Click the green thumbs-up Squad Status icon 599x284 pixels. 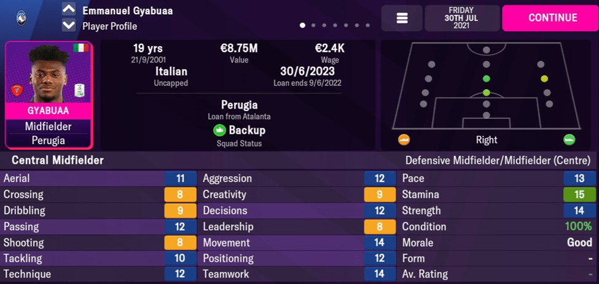click(x=219, y=130)
